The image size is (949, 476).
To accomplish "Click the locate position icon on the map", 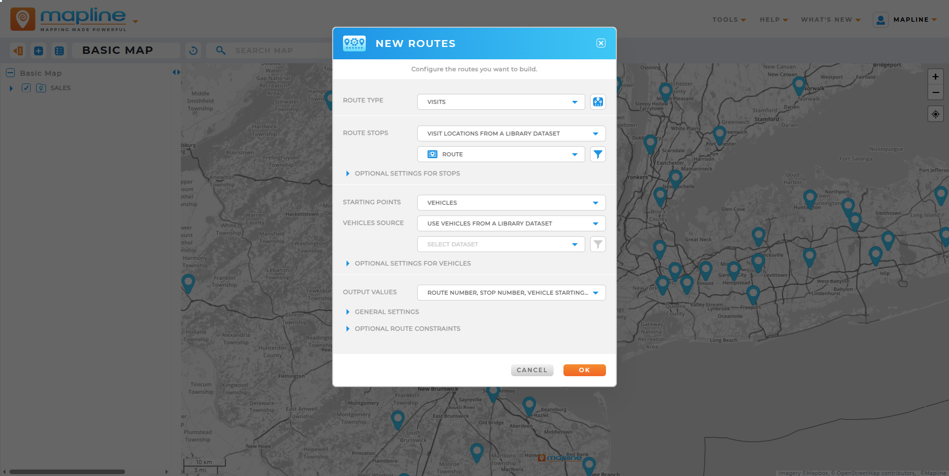I will tap(935, 114).
